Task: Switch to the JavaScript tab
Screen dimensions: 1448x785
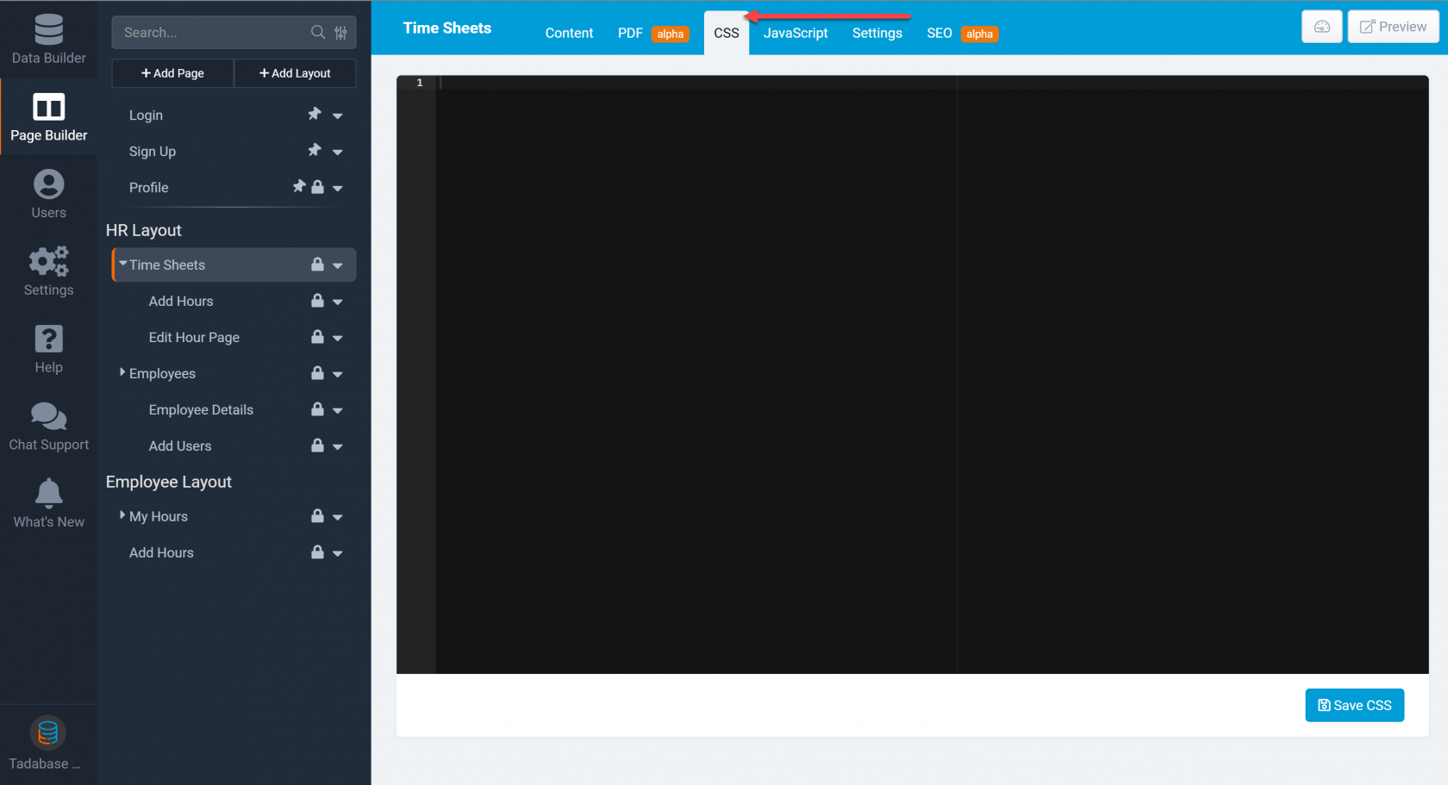Action: [795, 33]
